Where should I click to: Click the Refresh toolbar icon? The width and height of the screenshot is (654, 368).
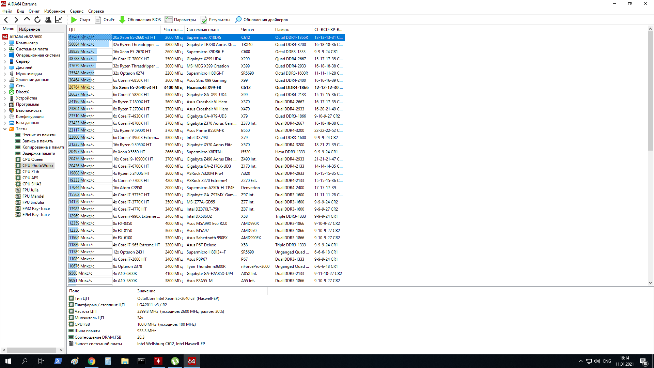37,20
